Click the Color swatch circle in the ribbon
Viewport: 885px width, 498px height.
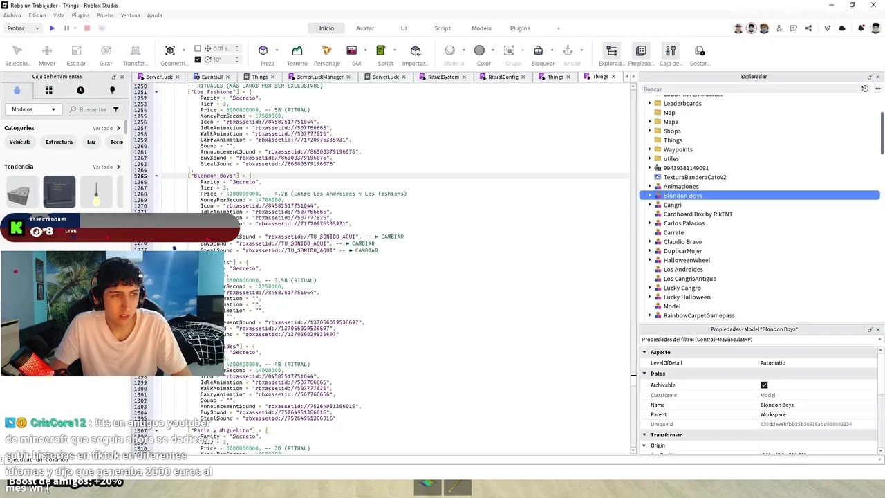[x=479, y=50]
